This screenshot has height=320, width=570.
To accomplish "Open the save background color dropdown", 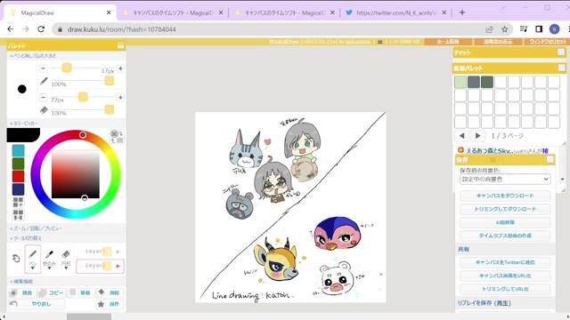I will click(505, 179).
